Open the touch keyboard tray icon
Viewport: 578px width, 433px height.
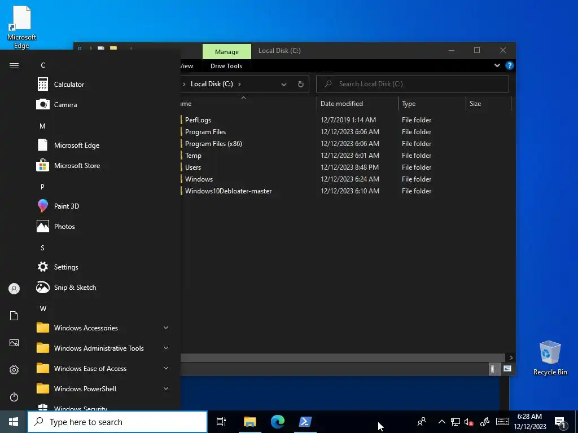pos(502,422)
